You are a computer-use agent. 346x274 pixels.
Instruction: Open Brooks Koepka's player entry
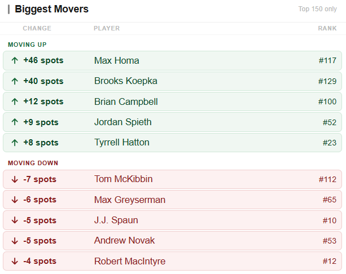pos(126,81)
